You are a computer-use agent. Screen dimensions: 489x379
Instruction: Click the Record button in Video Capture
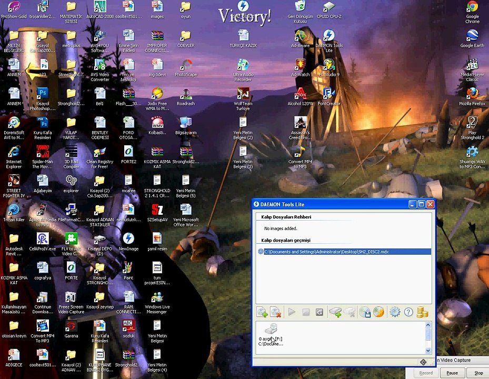pos(426,373)
